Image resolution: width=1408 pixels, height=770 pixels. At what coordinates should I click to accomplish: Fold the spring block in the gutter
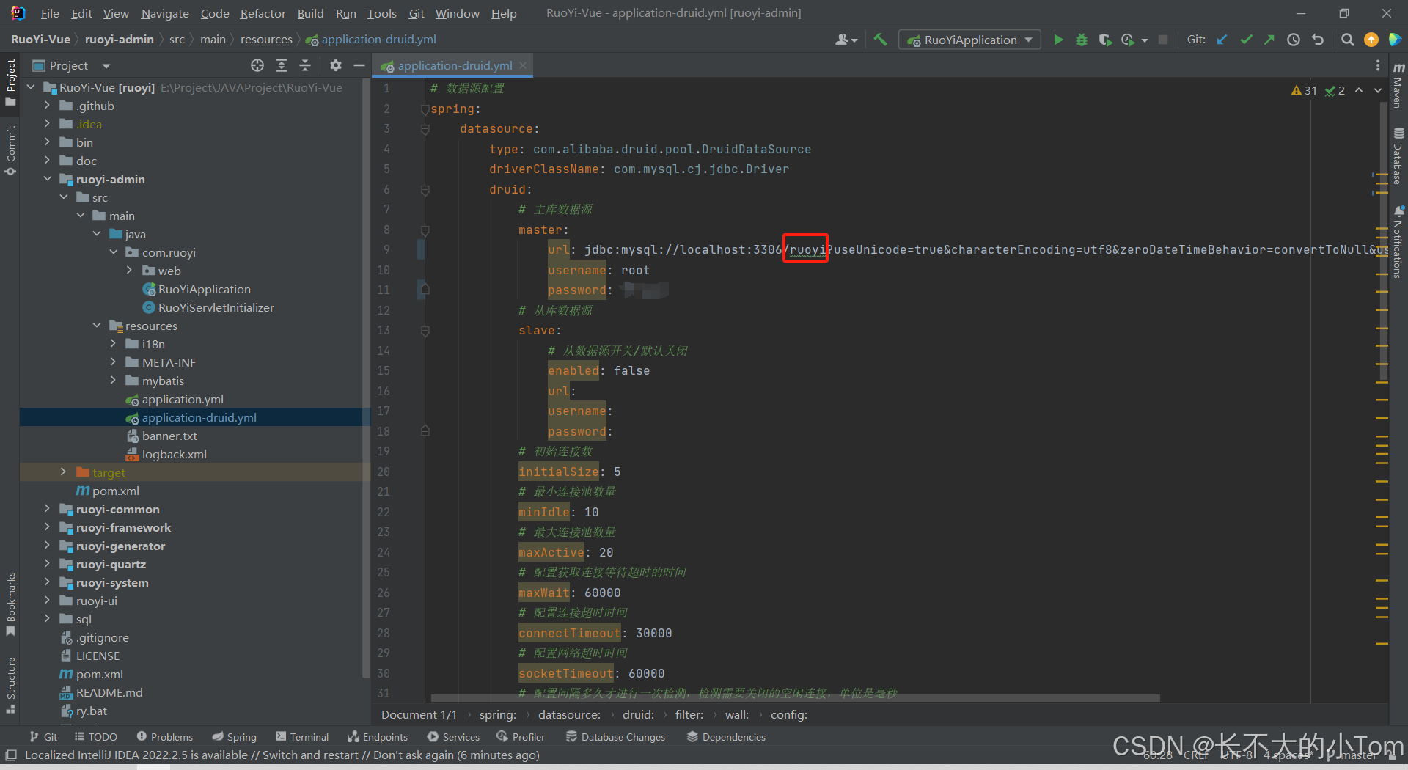coord(425,109)
